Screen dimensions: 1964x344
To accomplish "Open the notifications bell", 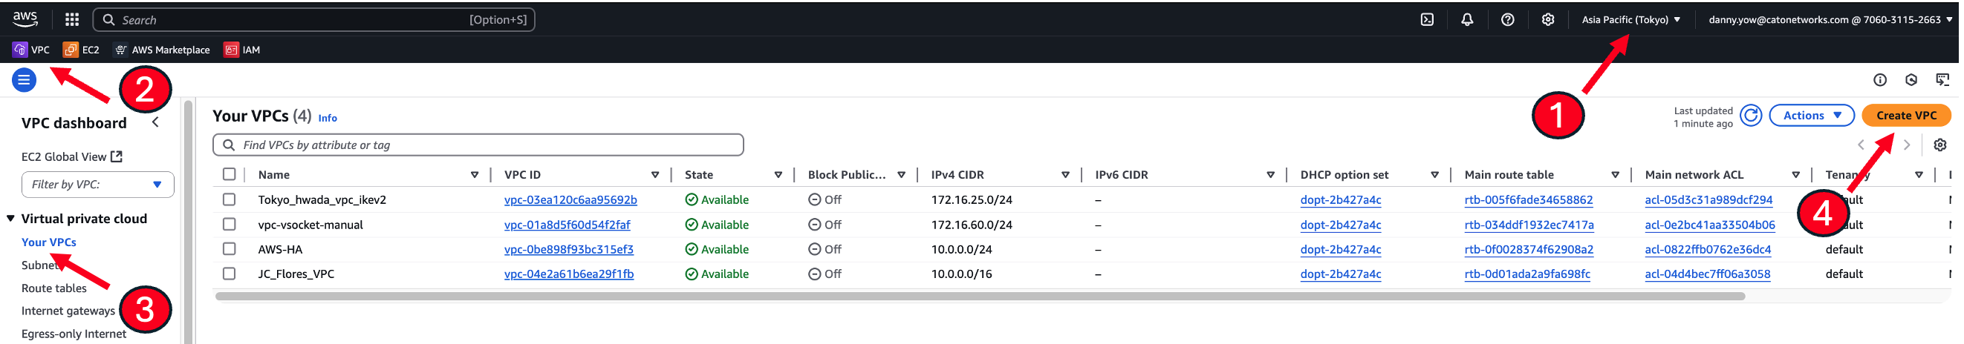I will 1467,20.
